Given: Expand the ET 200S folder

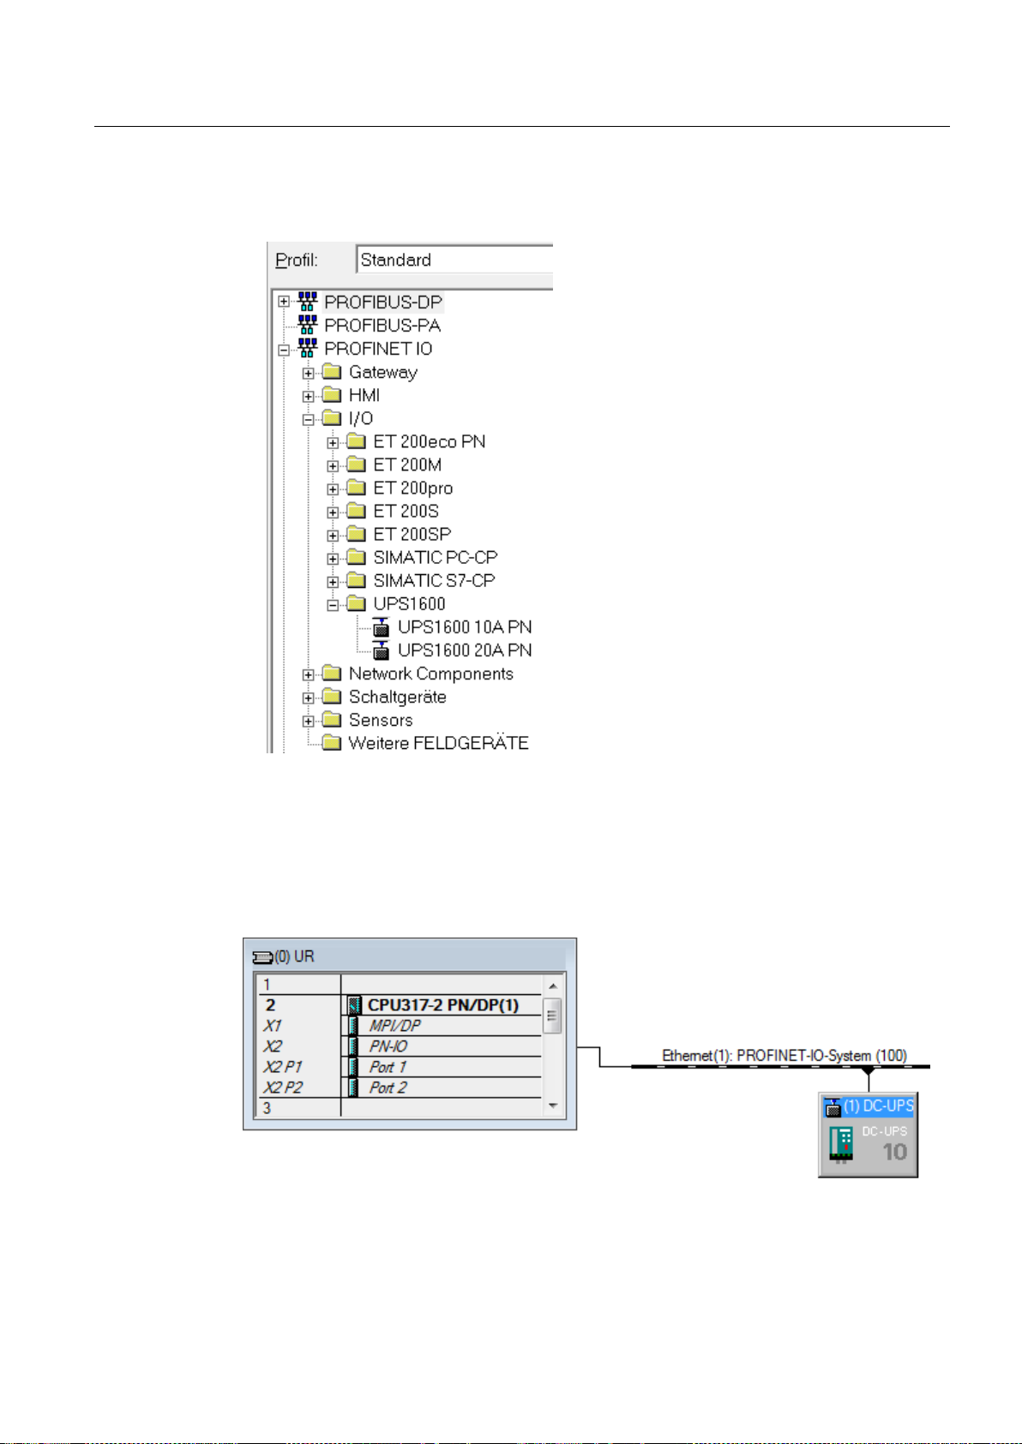Looking at the screenshot, I should [x=333, y=512].
